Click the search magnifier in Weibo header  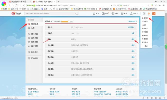pos(77,14)
